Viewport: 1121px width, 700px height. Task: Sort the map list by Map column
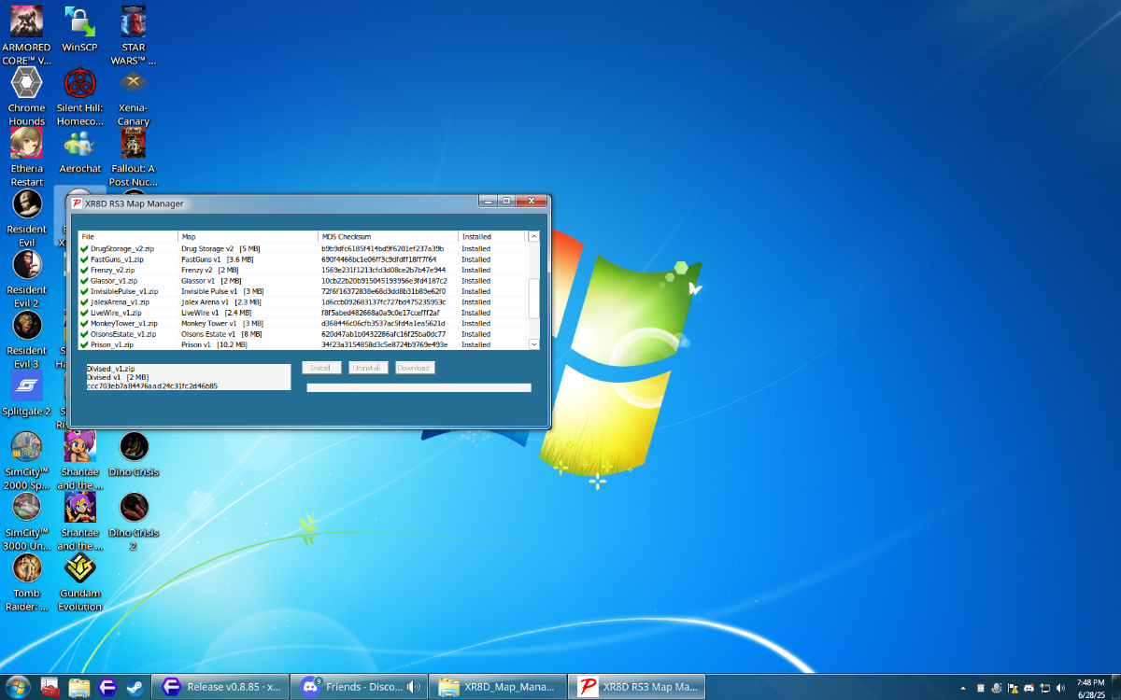click(248, 236)
